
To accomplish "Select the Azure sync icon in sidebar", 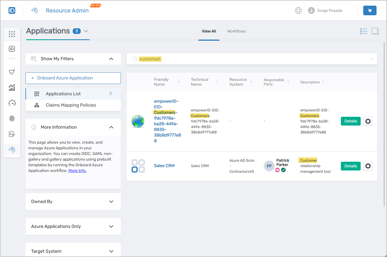I will (x=12, y=149).
